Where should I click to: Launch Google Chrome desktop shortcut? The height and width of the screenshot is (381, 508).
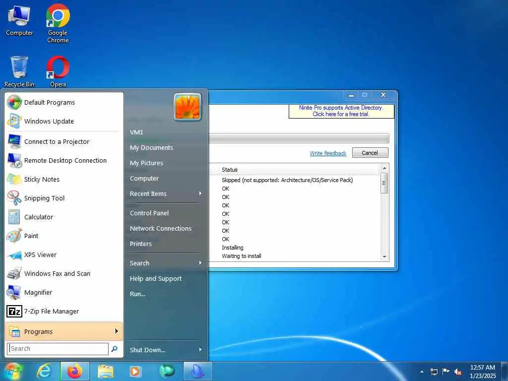tap(58, 23)
